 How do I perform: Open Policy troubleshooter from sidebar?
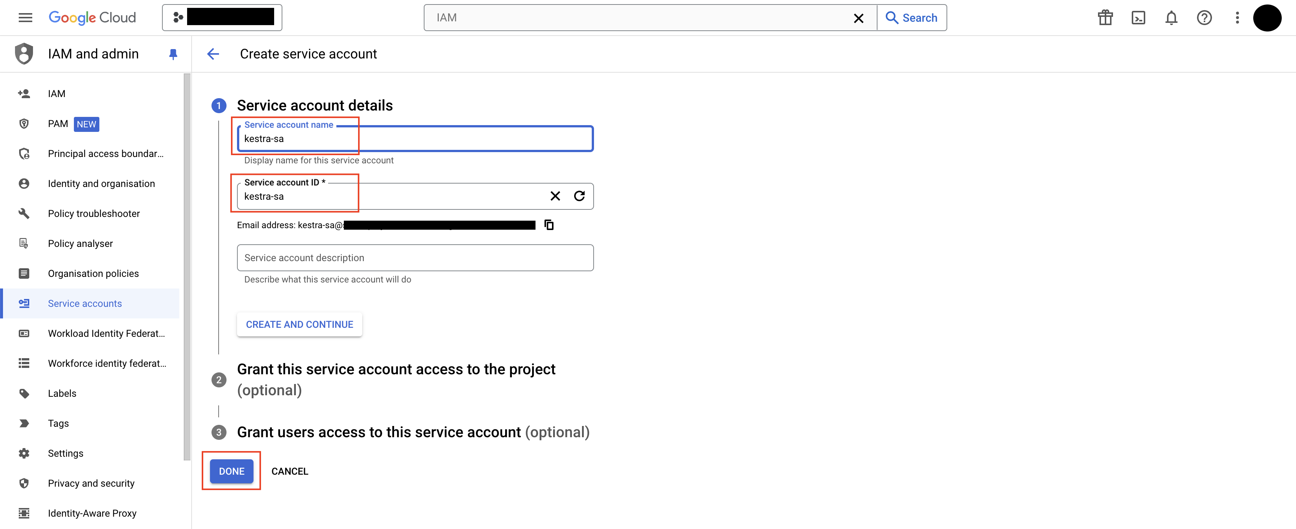click(x=94, y=213)
